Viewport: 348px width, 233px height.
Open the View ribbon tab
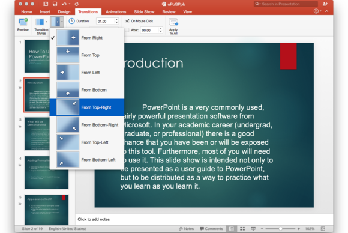click(x=188, y=12)
